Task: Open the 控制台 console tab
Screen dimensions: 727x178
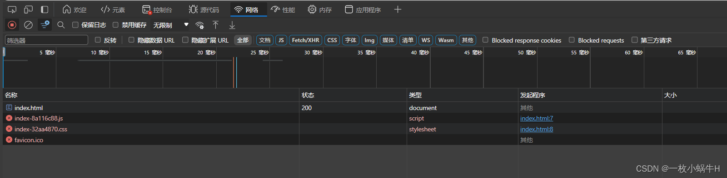Action: tap(157, 10)
